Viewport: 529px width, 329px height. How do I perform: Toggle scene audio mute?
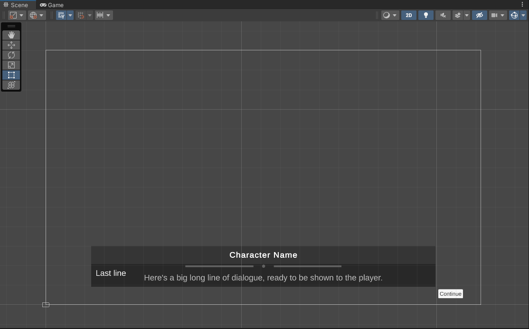443,15
